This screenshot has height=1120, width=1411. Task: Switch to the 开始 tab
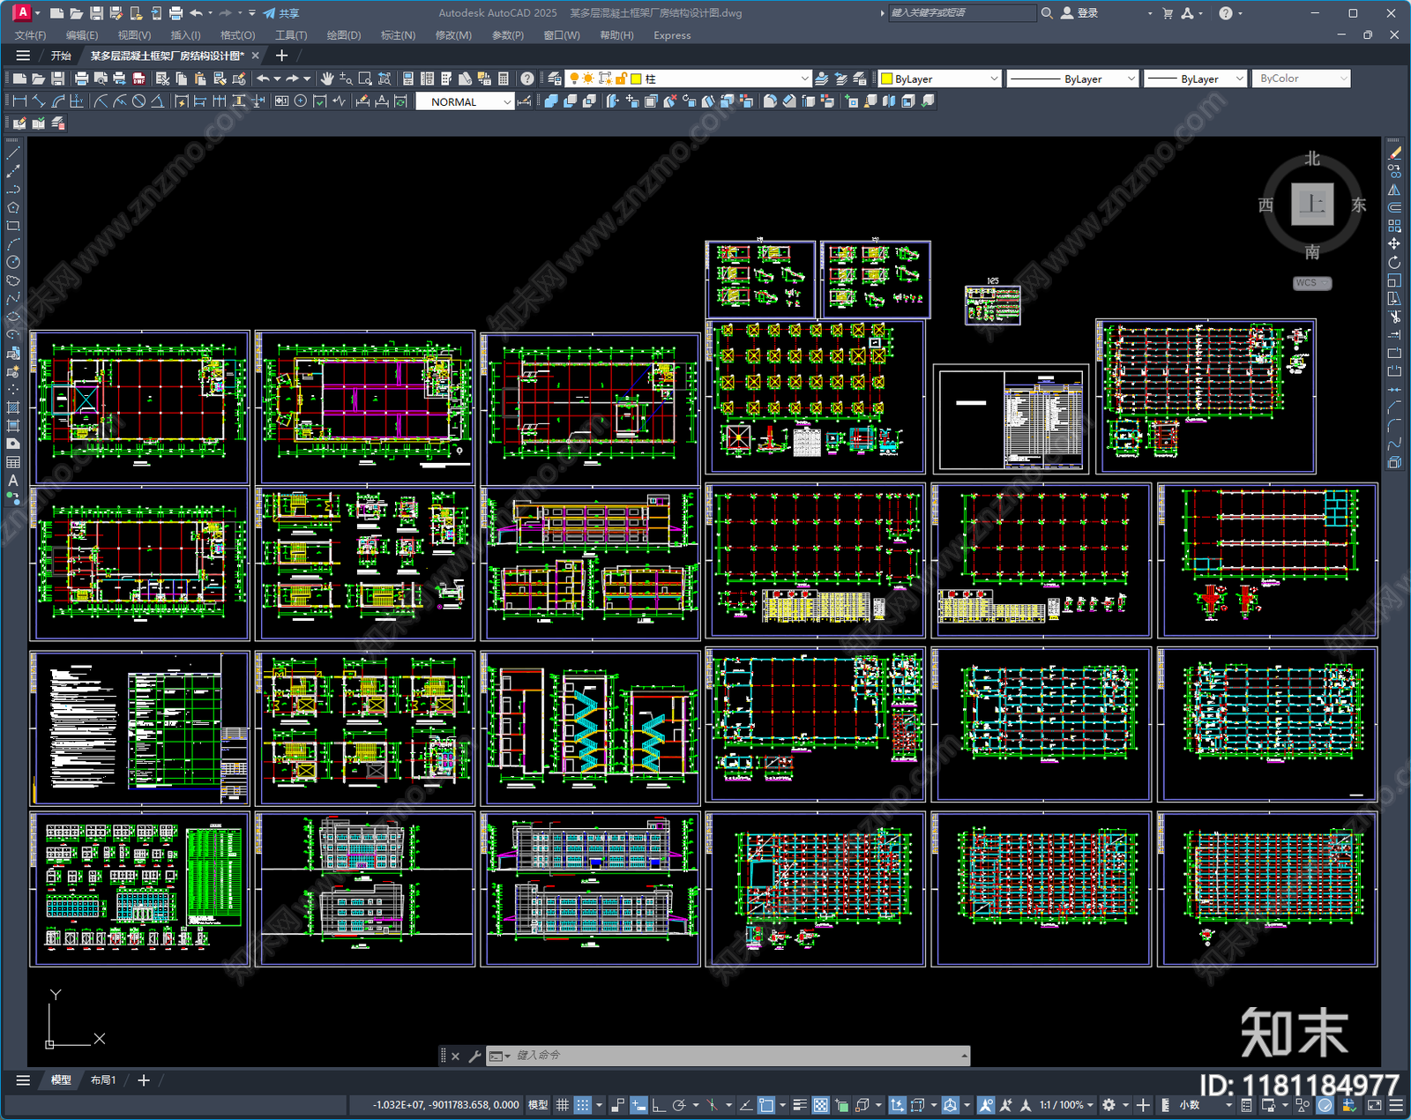coord(61,56)
